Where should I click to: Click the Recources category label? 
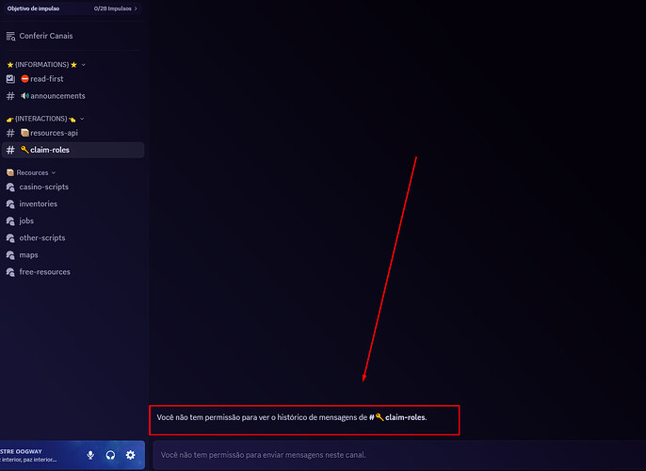coord(32,172)
